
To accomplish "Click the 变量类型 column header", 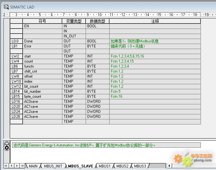I will point(74,21).
